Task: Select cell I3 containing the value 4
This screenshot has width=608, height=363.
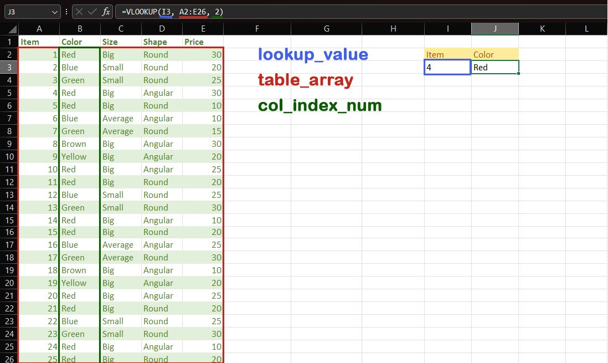Action: [447, 67]
